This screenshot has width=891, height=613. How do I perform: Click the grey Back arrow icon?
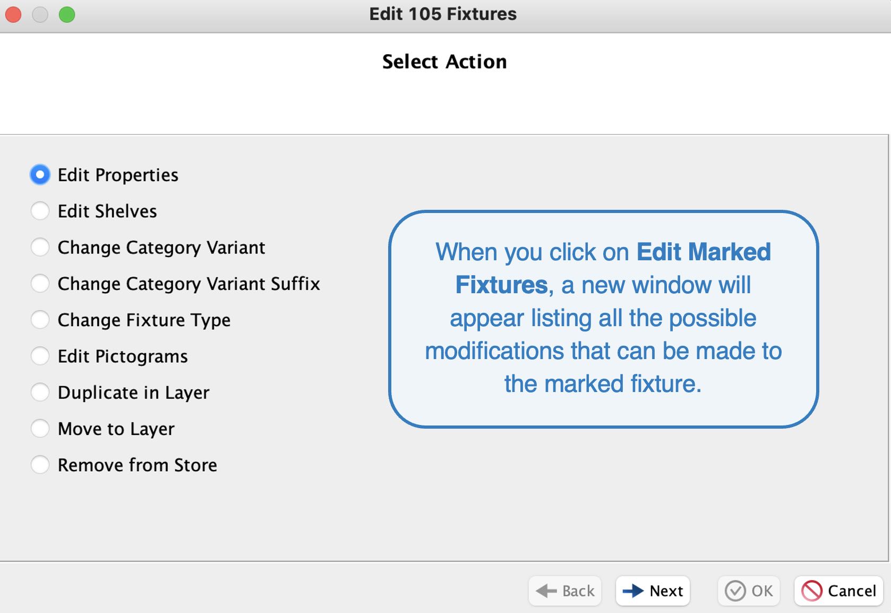click(x=546, y=591)
